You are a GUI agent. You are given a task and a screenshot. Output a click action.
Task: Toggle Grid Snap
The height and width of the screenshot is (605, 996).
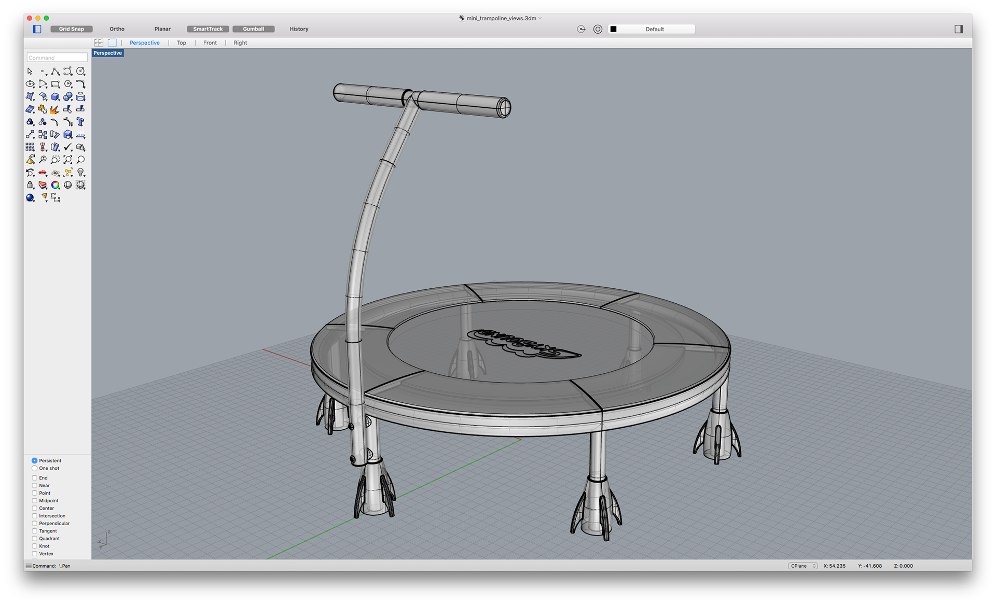[x=72, y=29]
